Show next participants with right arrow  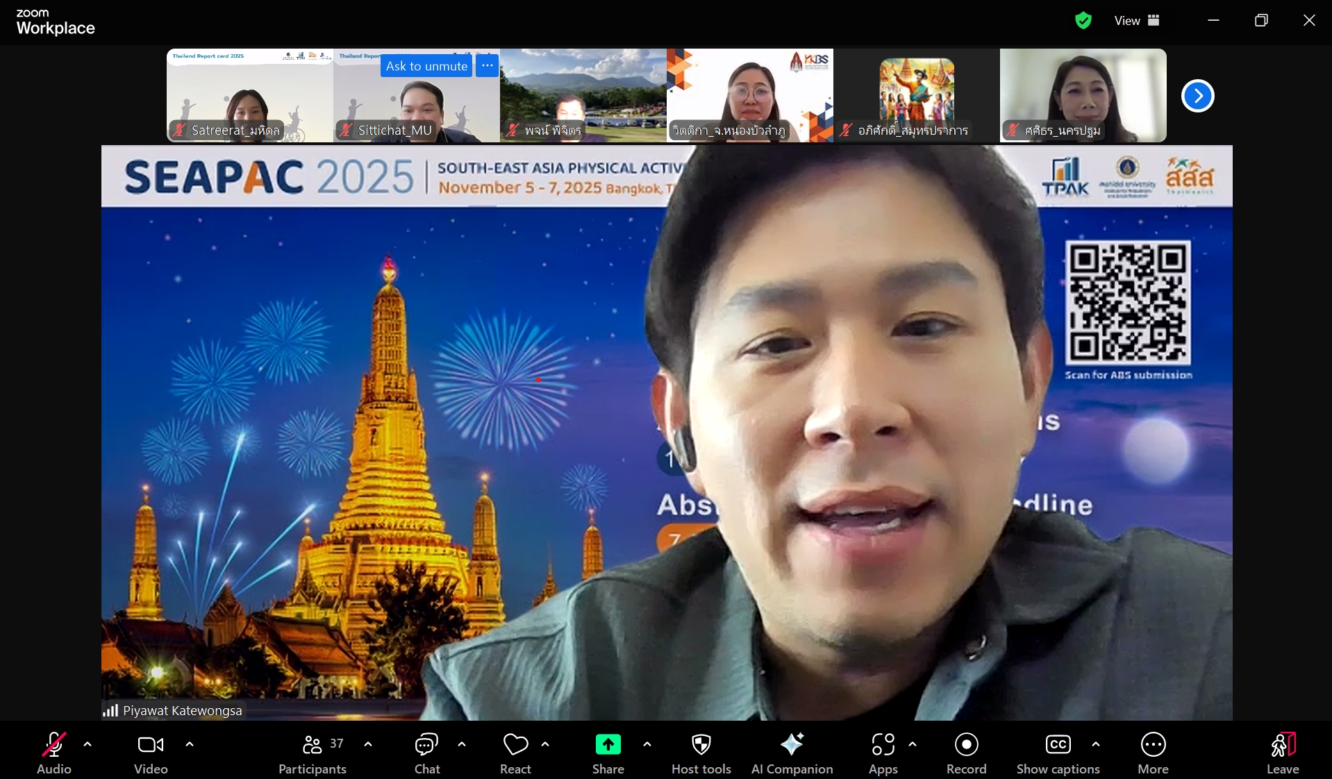1197,96
